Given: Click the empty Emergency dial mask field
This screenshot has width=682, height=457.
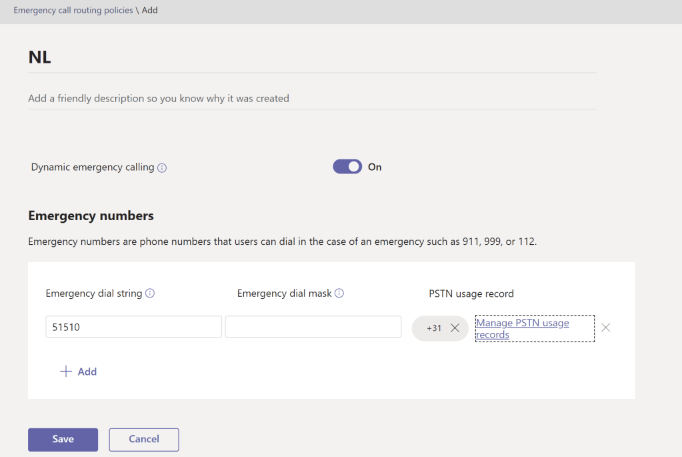Looking at the screenshot, I should point(313,327).
